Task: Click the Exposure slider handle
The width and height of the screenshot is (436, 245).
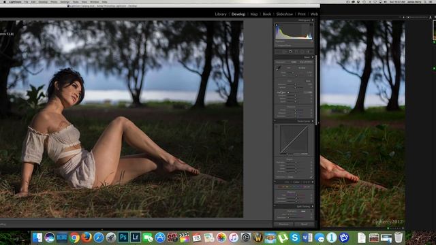Action: pyautogui.click(x=295, y=84)
